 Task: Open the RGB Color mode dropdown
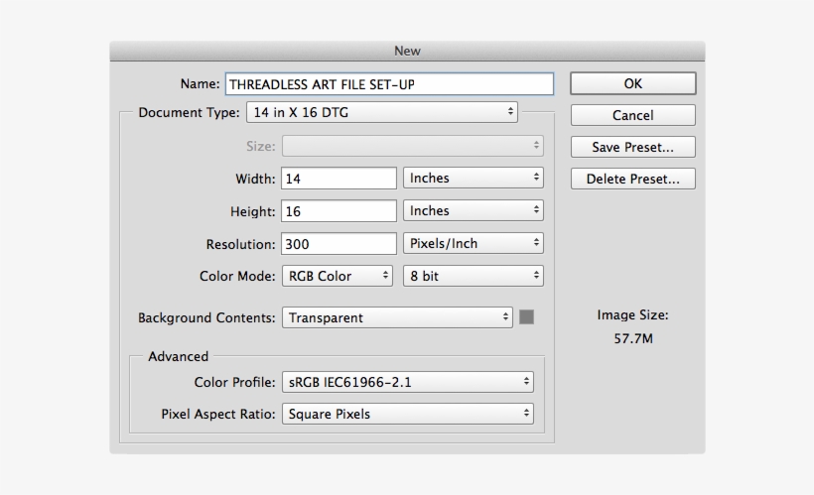(x=338, y=277)
